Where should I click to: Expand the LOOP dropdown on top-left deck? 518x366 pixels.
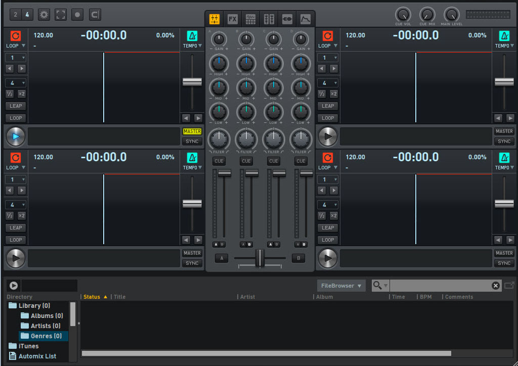pos(16,46)
